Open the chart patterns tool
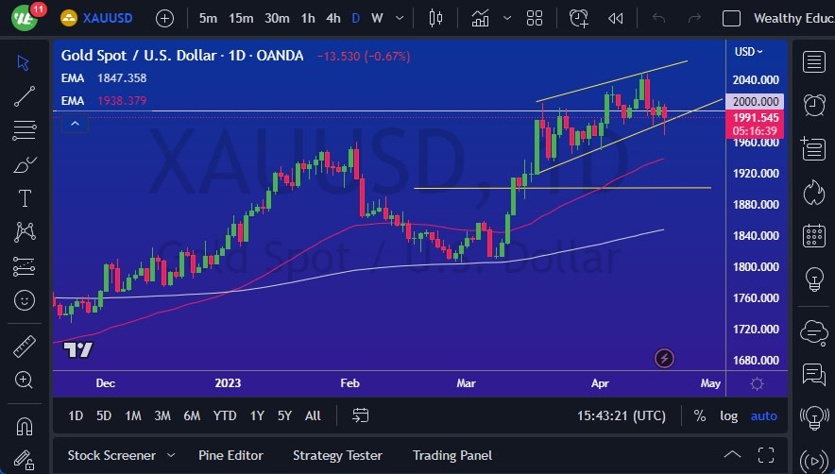The image size is (835, 474). click(x=25, y=231)
